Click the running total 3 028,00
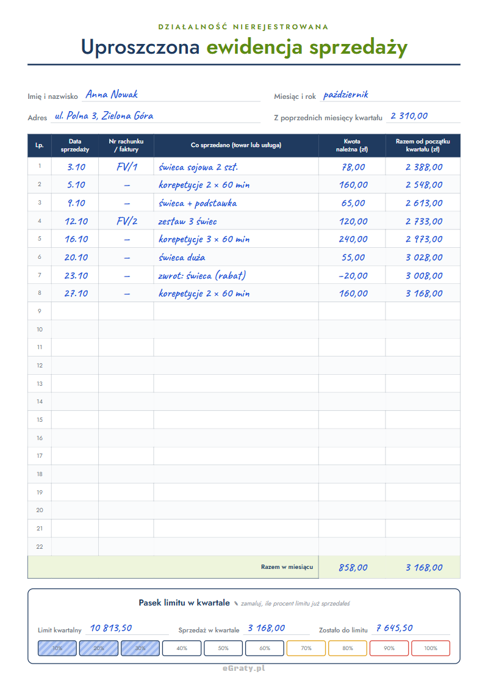Screen dimensions: 488x691 (x=424, y=258)
